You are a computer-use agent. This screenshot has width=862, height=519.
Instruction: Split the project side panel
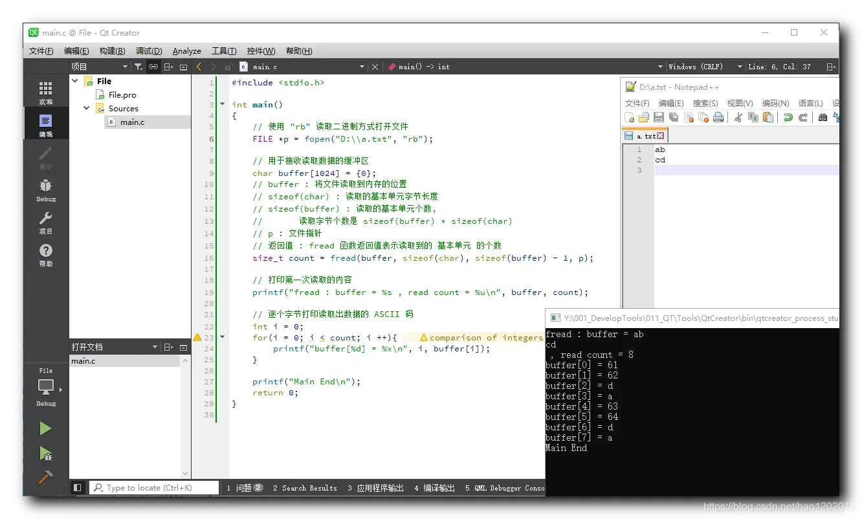point(168,67)
